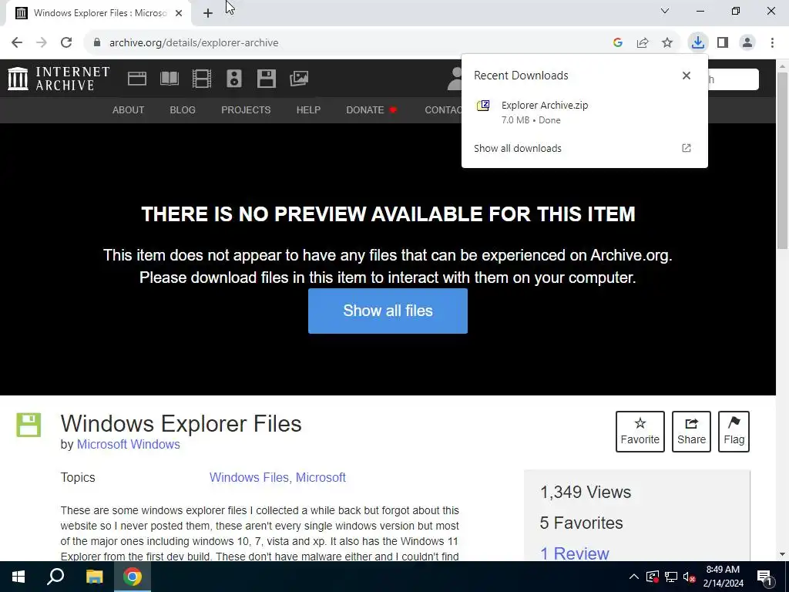Click the scrollbar down arrow
789x592 pixels.
pyautogui.click(x=783, y=554)
